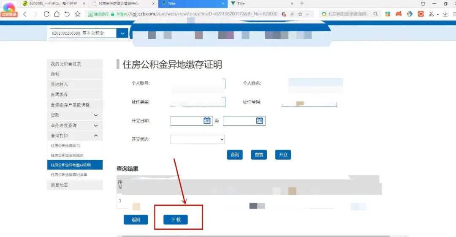This screenshot has height=237, width=456.
Task: Bookmark page with star icon left of address
Action: [77, 14]
